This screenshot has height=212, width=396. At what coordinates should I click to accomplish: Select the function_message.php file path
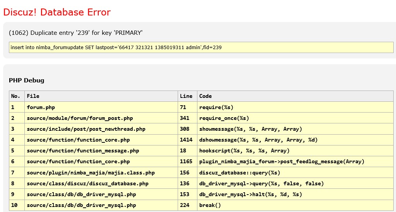[x=83, y=150]
